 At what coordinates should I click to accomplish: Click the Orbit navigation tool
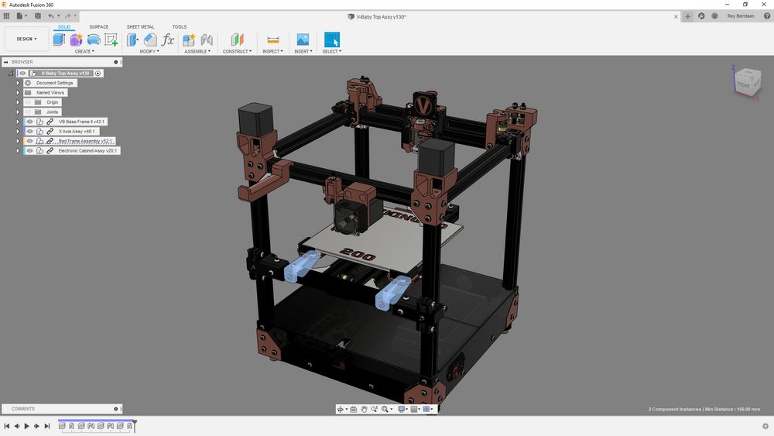tap(340, 409)
